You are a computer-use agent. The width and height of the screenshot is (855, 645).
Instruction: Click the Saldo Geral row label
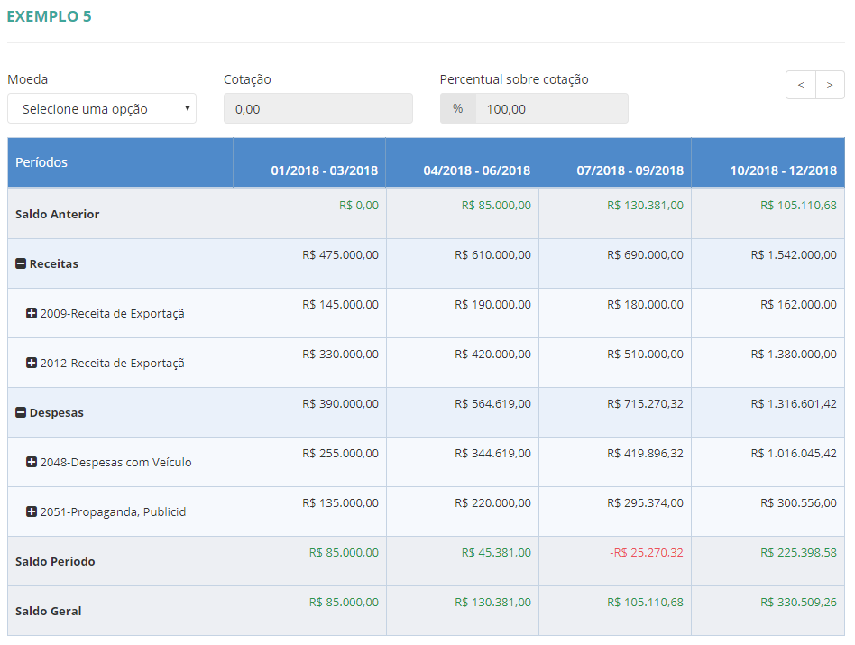pyautogui.click(x=49, y=612)
